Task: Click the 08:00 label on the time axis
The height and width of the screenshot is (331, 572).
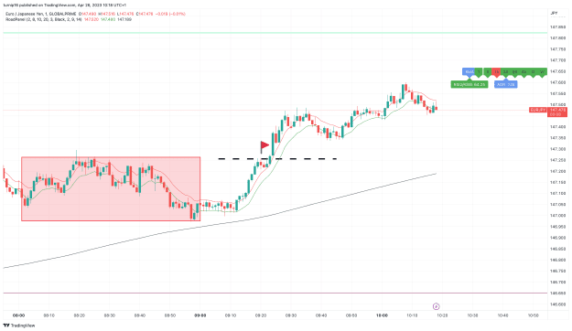Action: pos(18,315)
